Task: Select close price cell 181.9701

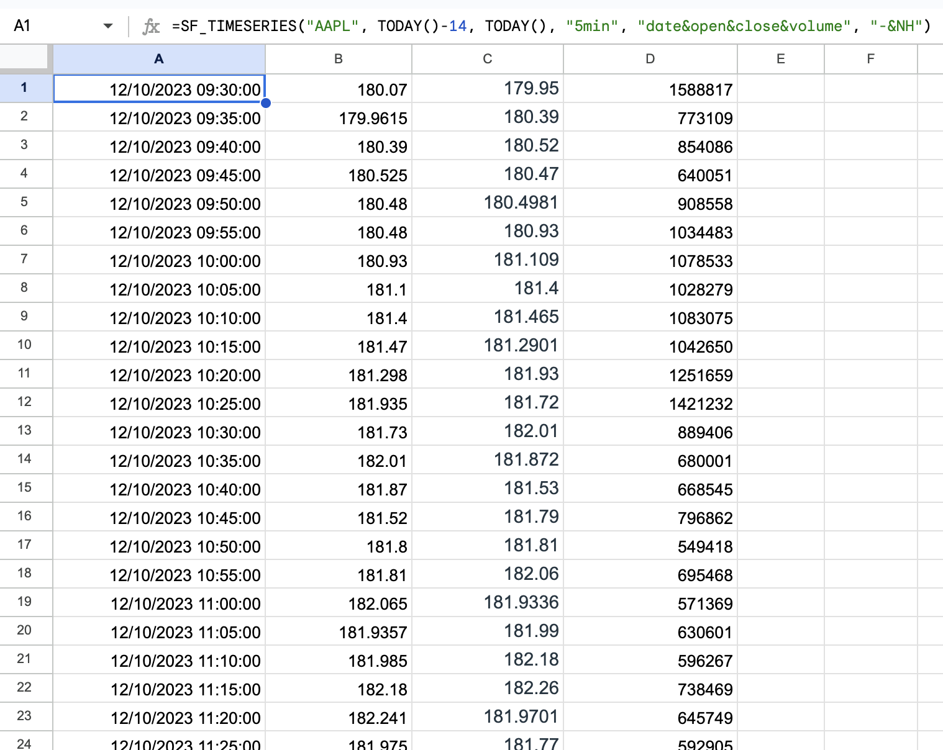Action: click(x=488, y=717)
